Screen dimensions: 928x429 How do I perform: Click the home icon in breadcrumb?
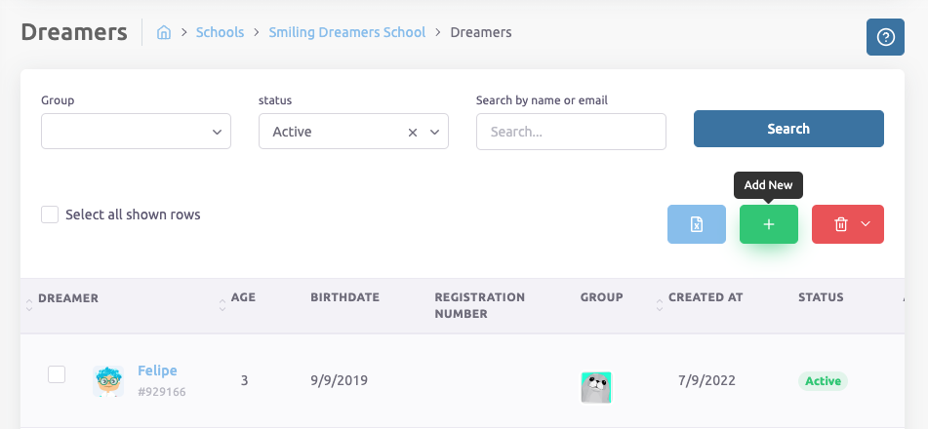[x=164, y=32]
